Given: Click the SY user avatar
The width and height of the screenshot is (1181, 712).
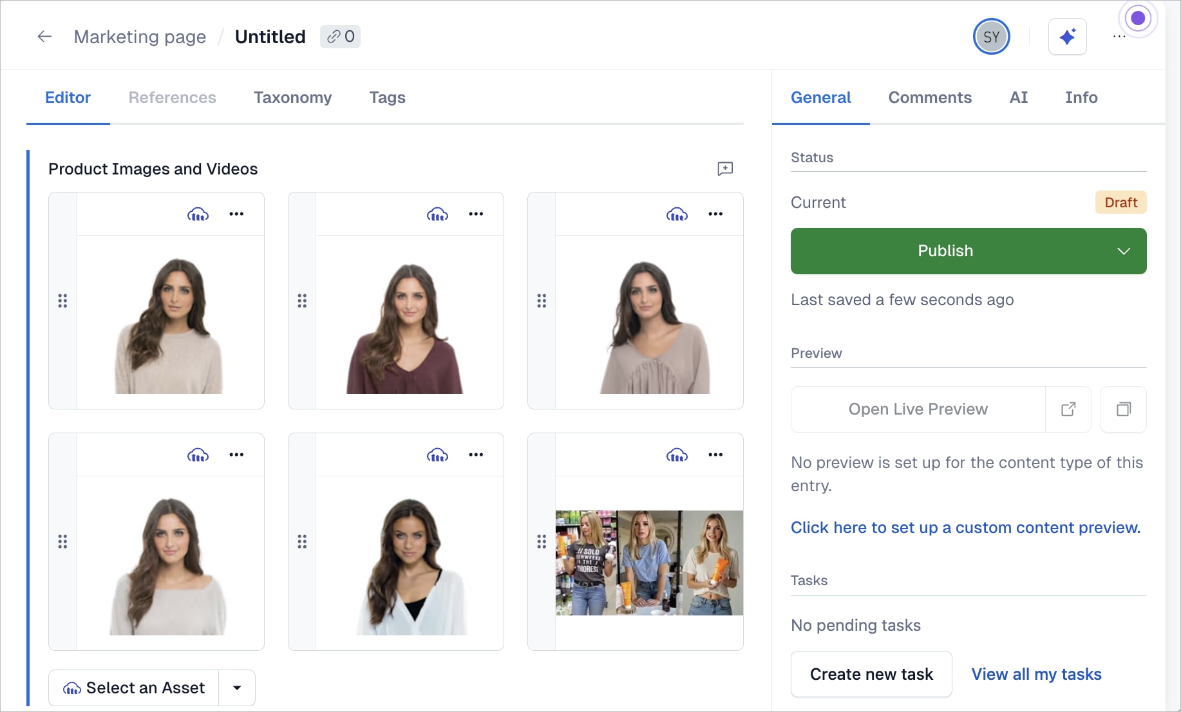Looking at the screenshot, I should click(x=991, y=37).
